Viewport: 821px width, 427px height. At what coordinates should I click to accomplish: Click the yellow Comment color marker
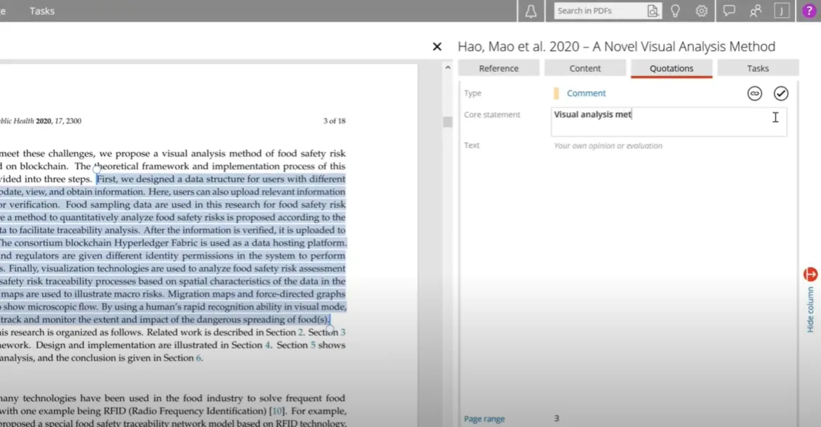(556, 93)
